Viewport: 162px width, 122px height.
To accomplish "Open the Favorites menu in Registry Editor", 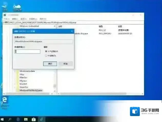I will [33, 19].
